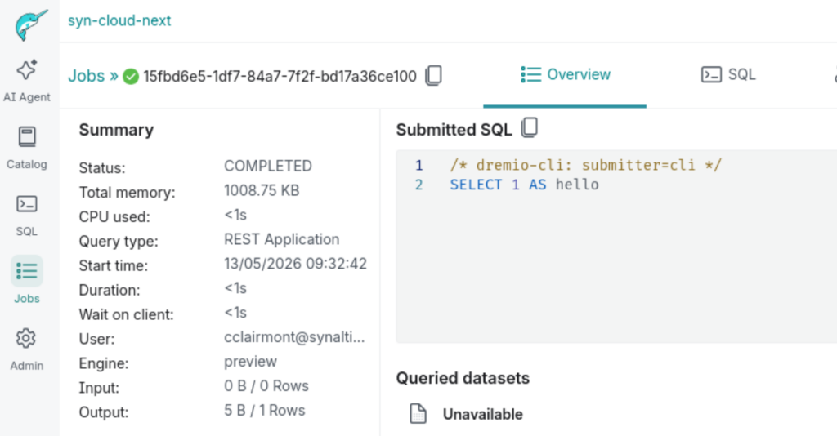Switch to the Overview tab
This screenshot has height=436, width=837.
[565, 74]
